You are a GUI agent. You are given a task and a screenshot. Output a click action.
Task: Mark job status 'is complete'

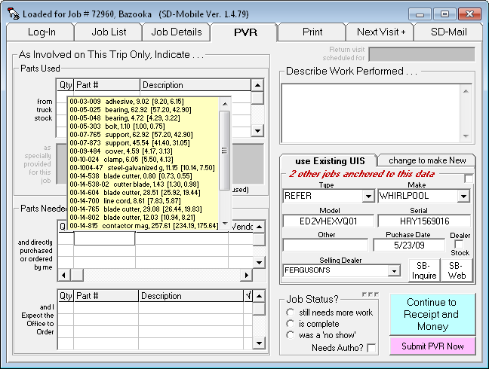(x=291, y=324)
